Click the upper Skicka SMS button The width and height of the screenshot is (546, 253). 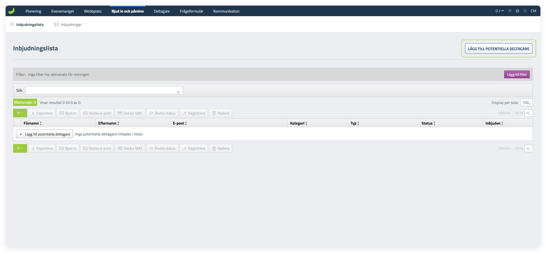[130, 113]
